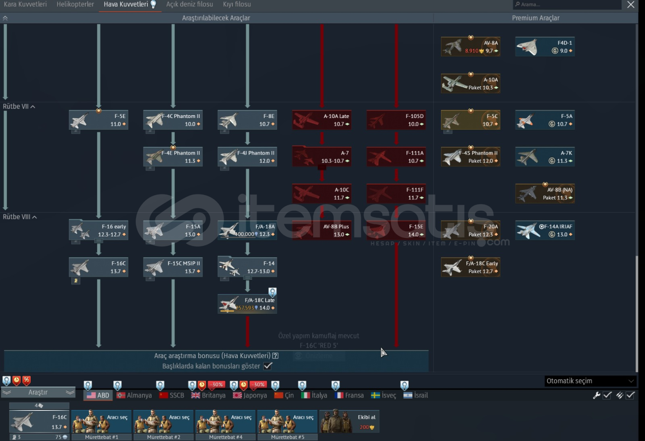Click the bonus bulb above Britanya
The image size is (645, 441).
pyautogui.click(x=192, y=385)
